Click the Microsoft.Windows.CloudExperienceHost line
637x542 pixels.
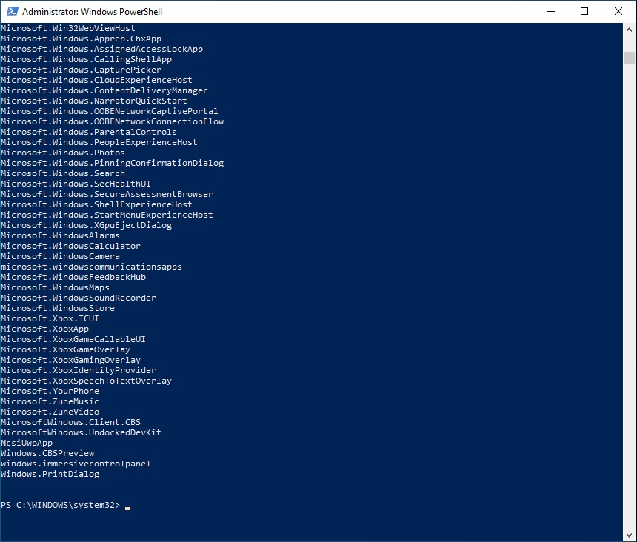(96, 80)
